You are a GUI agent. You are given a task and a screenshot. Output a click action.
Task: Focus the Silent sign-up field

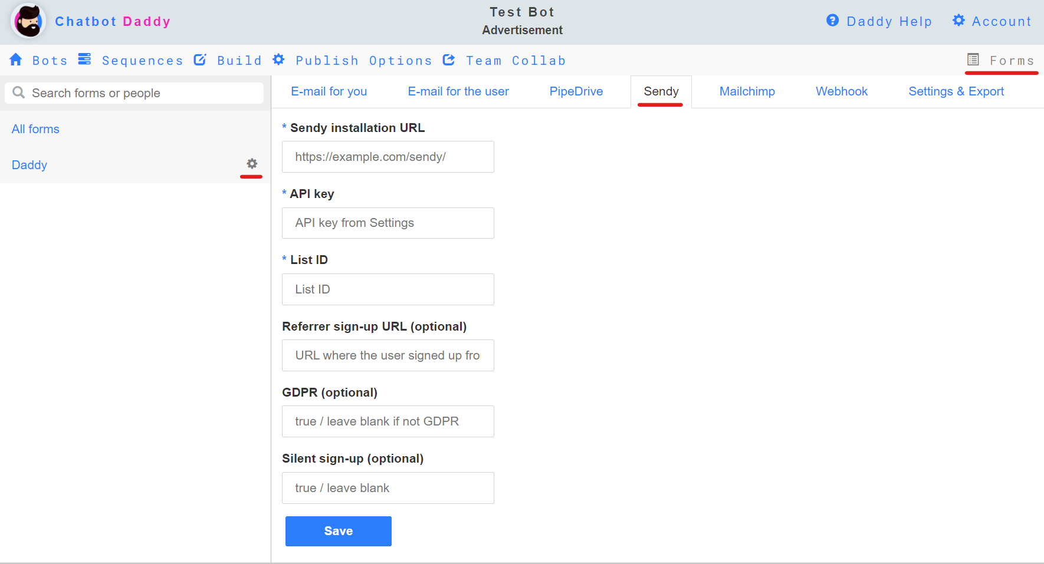click(388, 488)
